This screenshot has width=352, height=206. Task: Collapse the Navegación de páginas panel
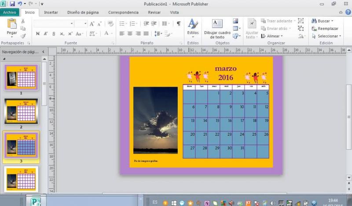point(43,51)
